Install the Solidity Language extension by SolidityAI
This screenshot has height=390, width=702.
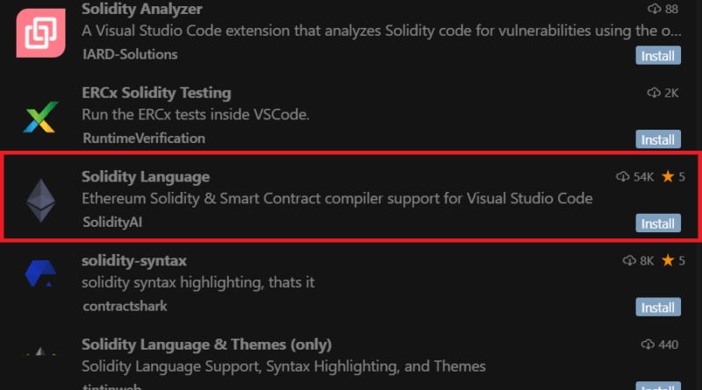tap(658, 223)
